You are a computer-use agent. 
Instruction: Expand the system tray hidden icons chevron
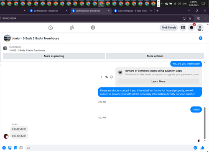tap(162, 4)
